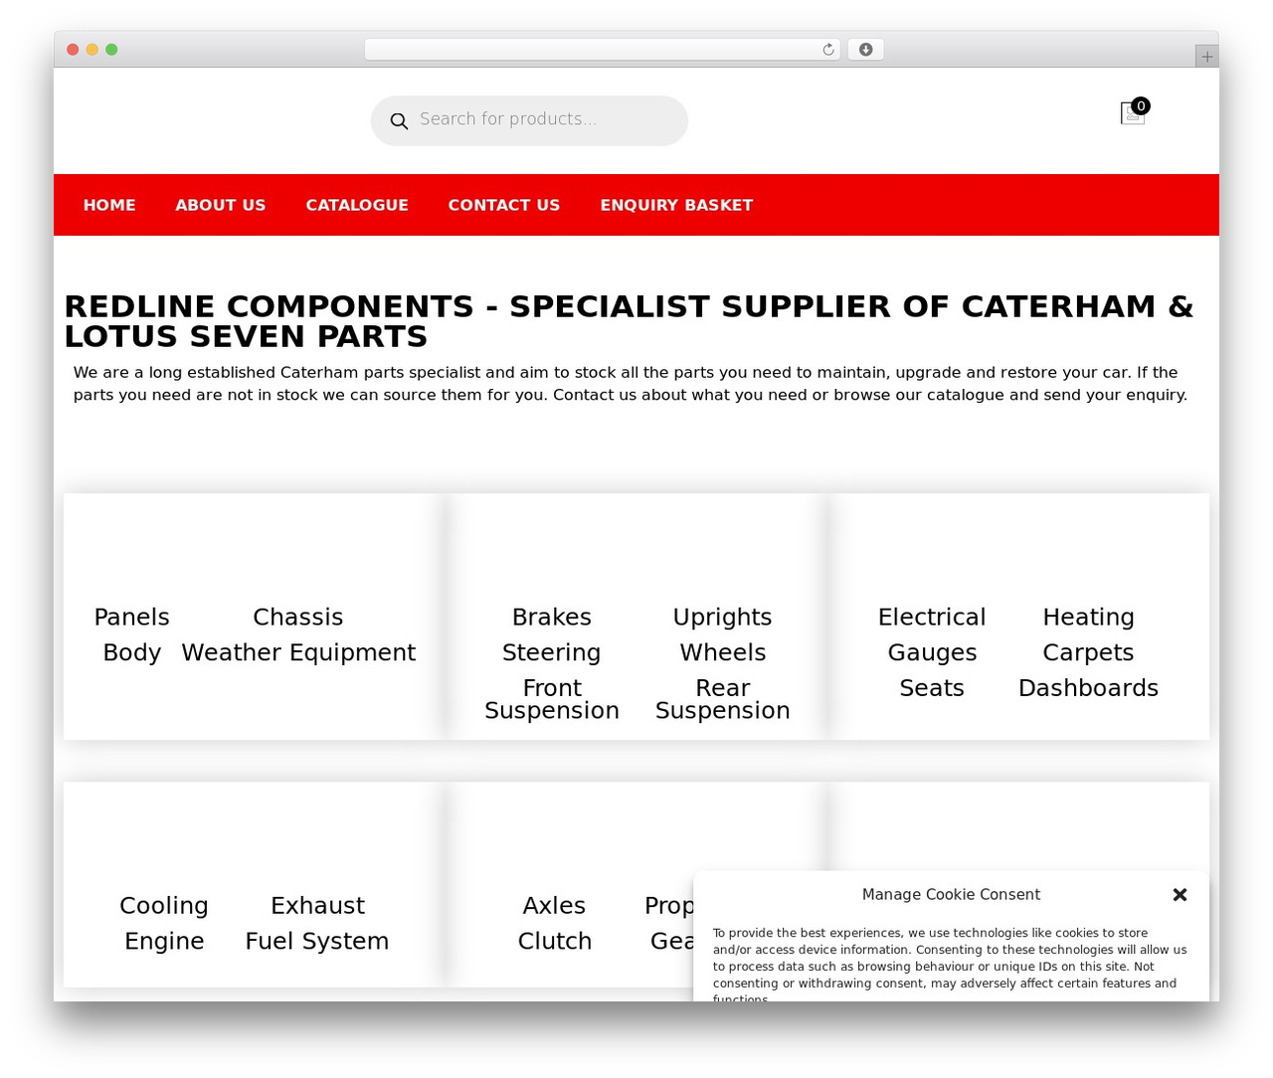Browse the Chassis category
Image resolution: width=1273 pixels, height=1078 pixels.
point(298,618)
